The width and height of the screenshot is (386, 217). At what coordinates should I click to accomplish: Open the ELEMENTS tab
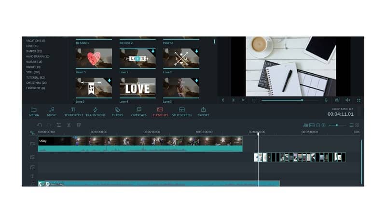point(160,112)
